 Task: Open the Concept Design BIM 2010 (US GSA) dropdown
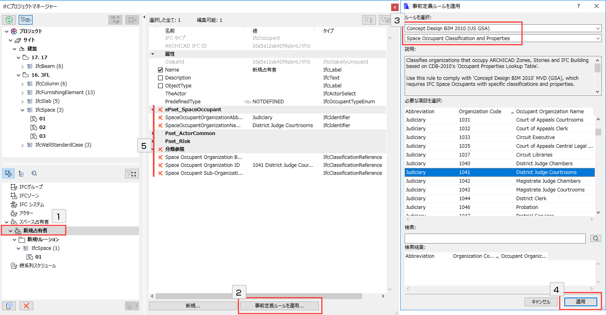pos(503,29)
